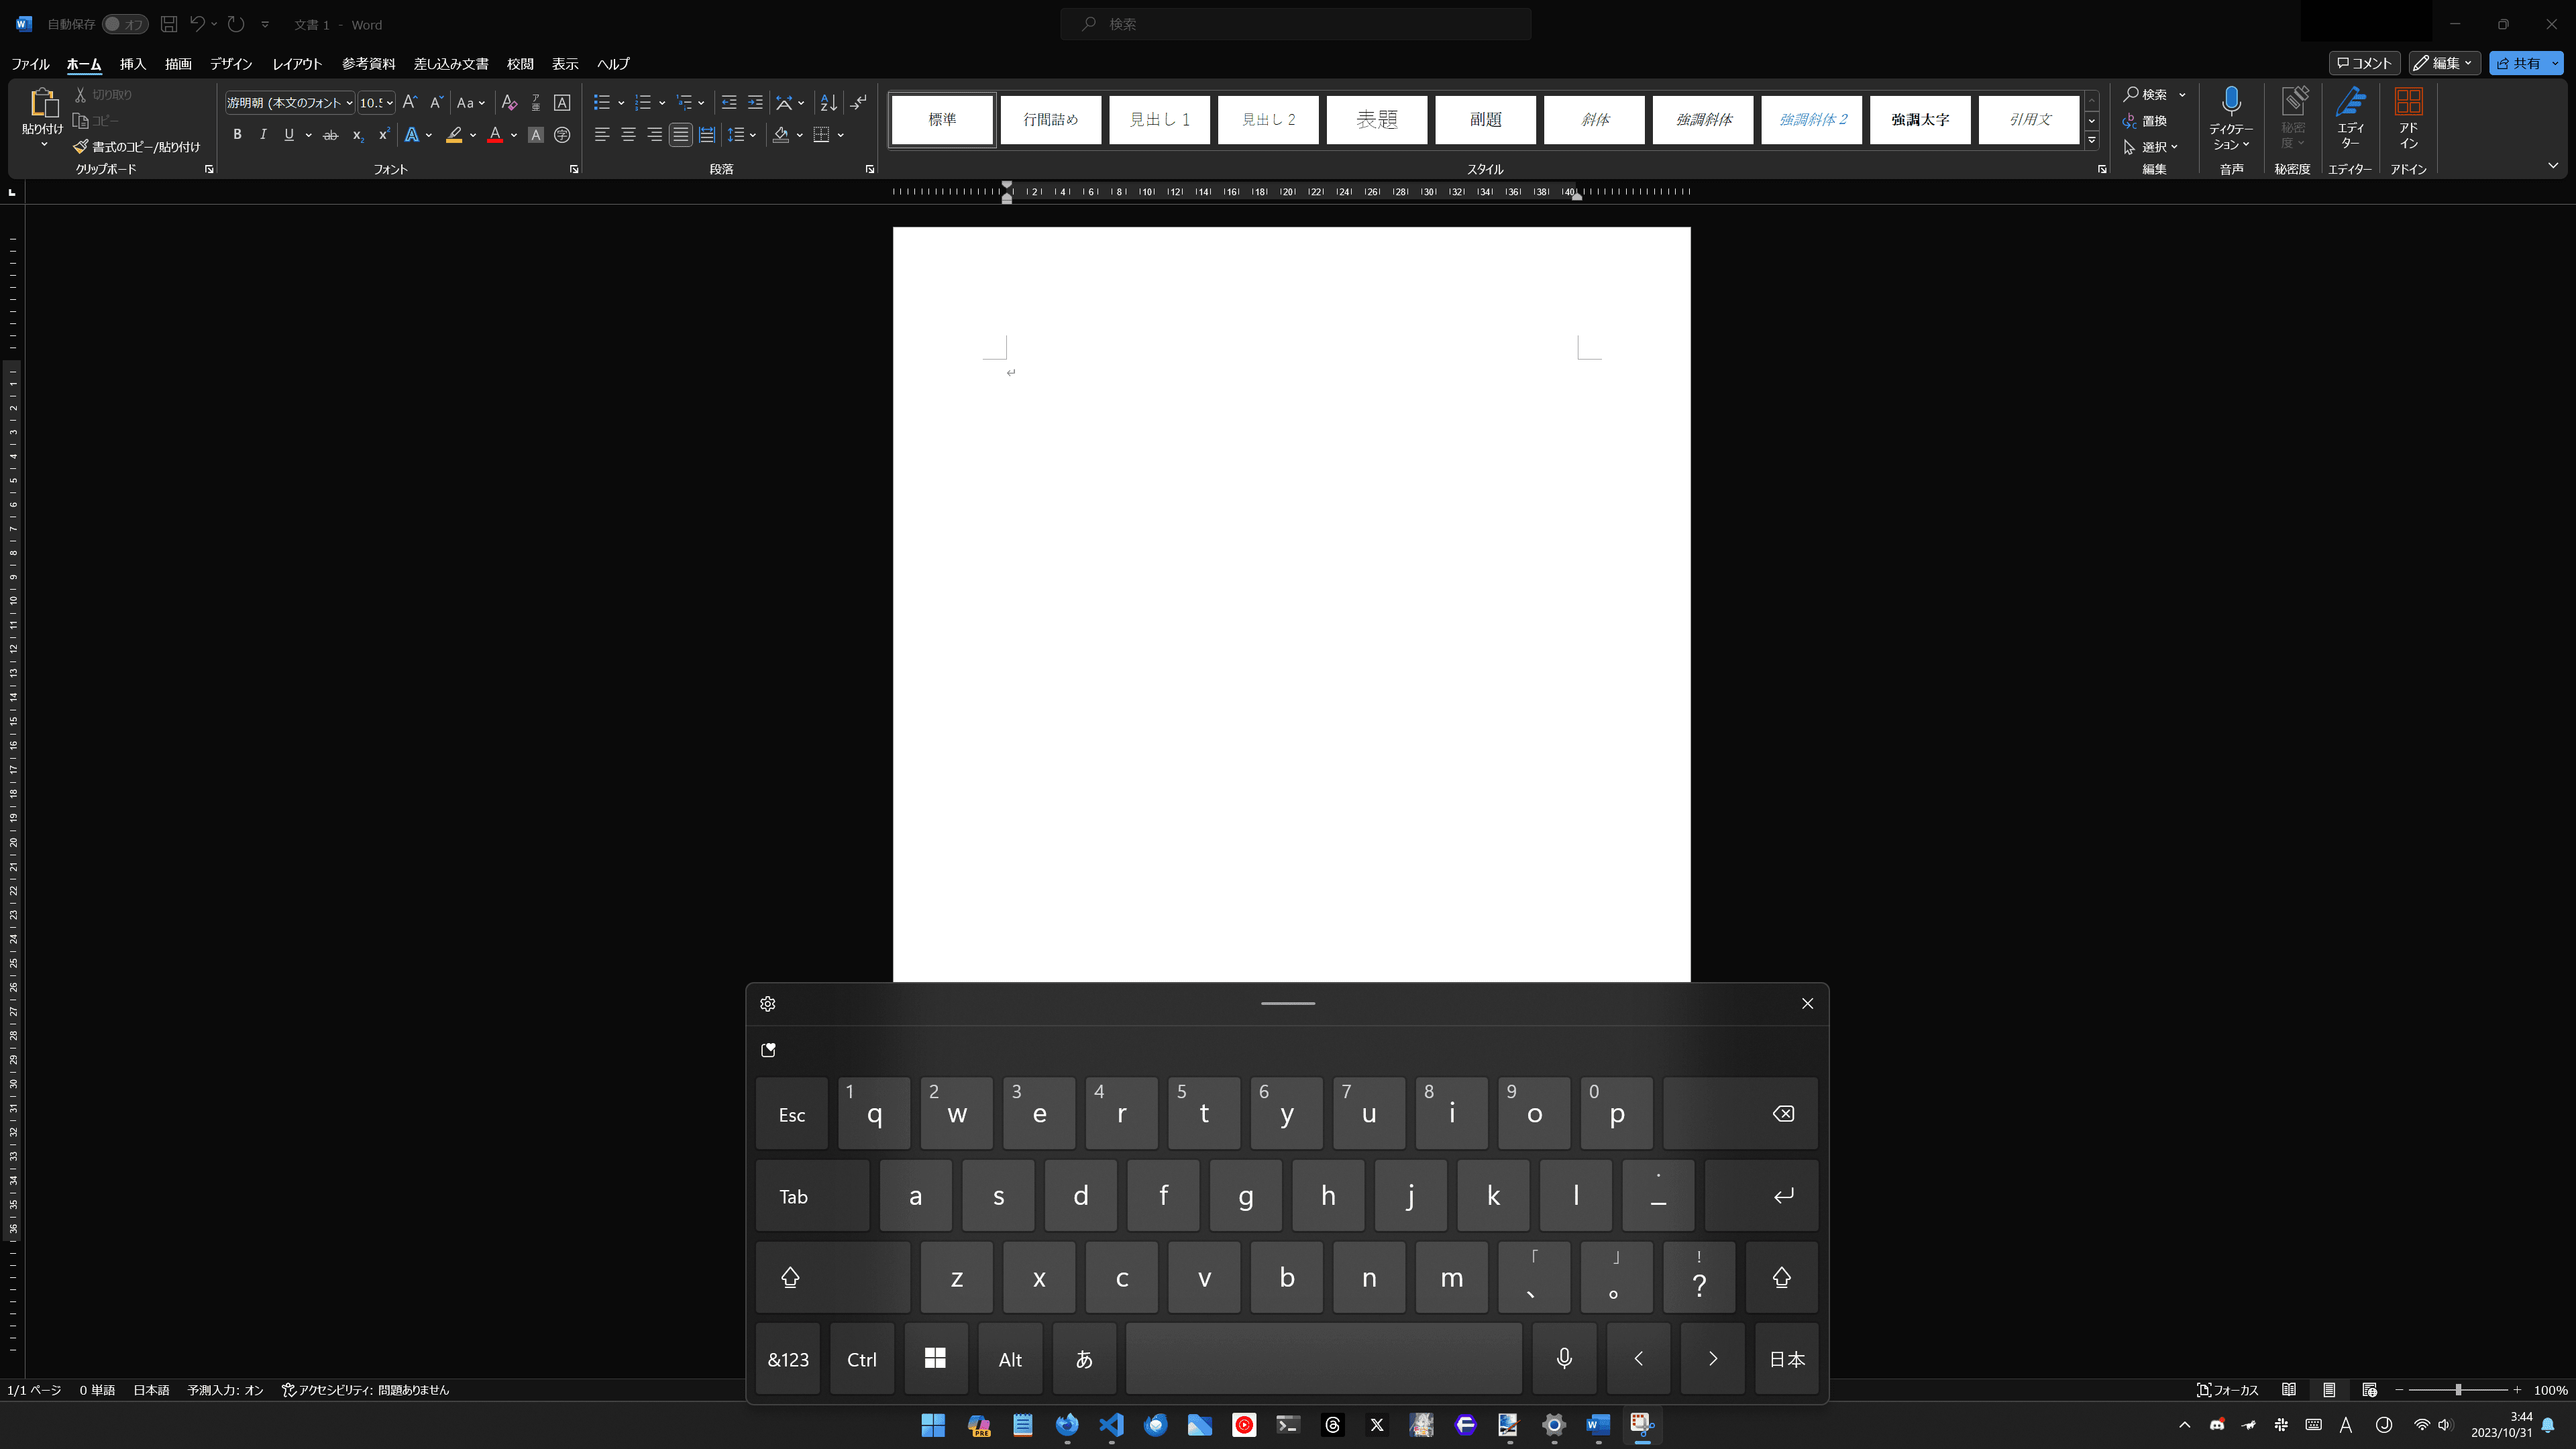Adjust the zoom slider handle
The width and height of the screenshot is (2576, 1449).
(2458, 1390)
